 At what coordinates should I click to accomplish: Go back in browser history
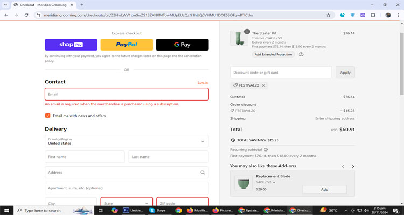pos(6,15)
